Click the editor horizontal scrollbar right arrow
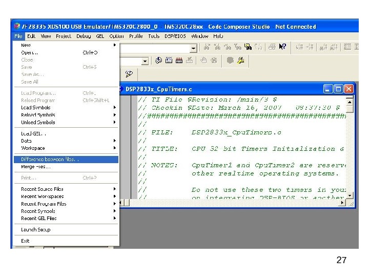 click(x=342, y=203)
